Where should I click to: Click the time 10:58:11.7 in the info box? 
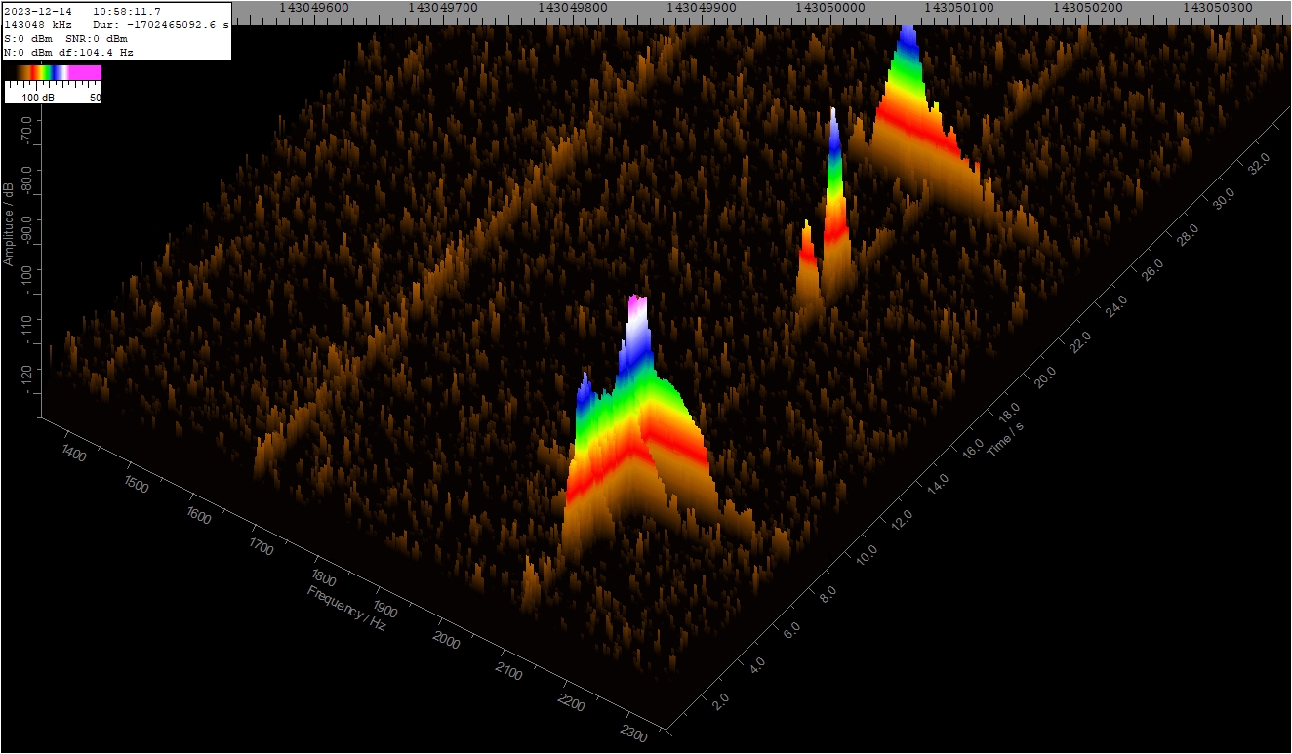tap(127, 11)
